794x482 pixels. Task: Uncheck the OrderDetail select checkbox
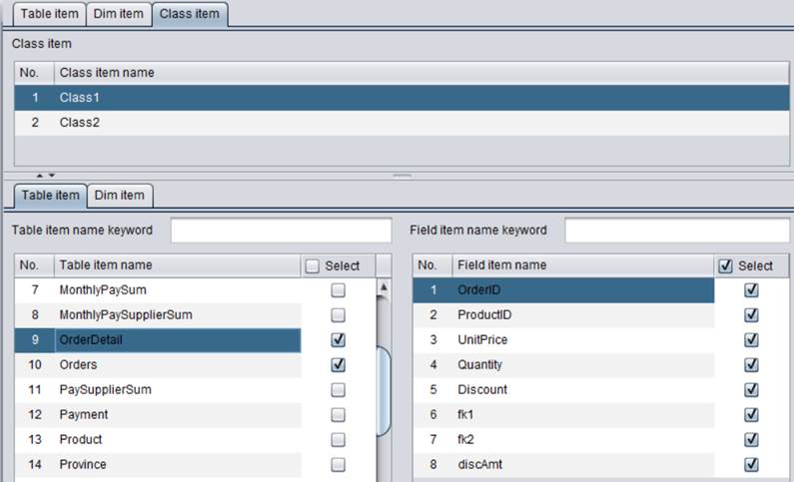pyautogui.click(x=338, y=340)
